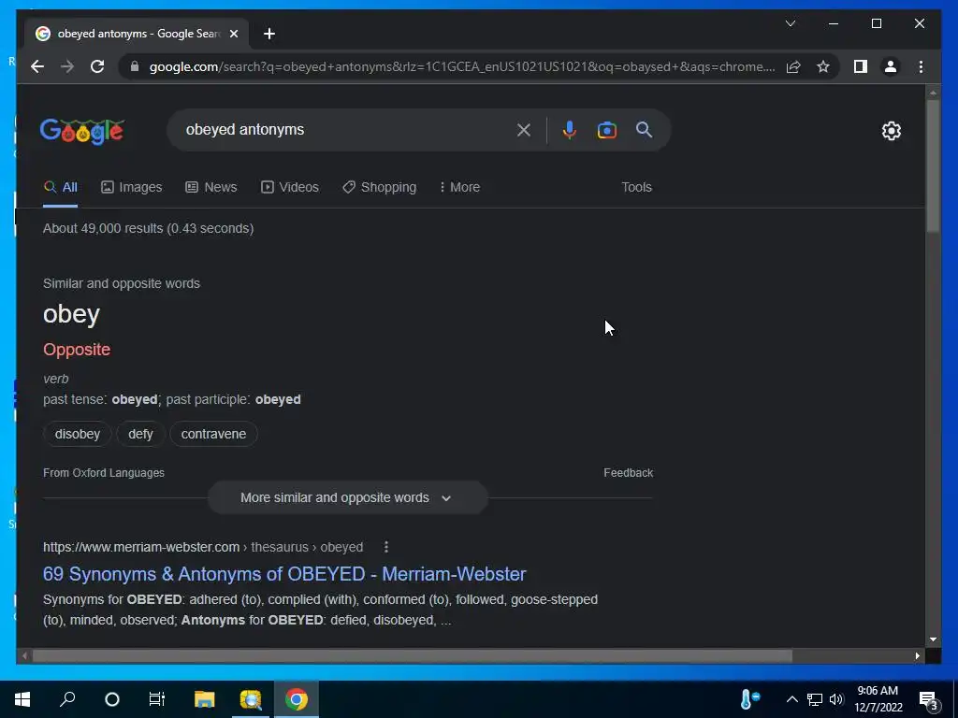
Task: Switch to the Videos results tab
Action: point(290,187)
